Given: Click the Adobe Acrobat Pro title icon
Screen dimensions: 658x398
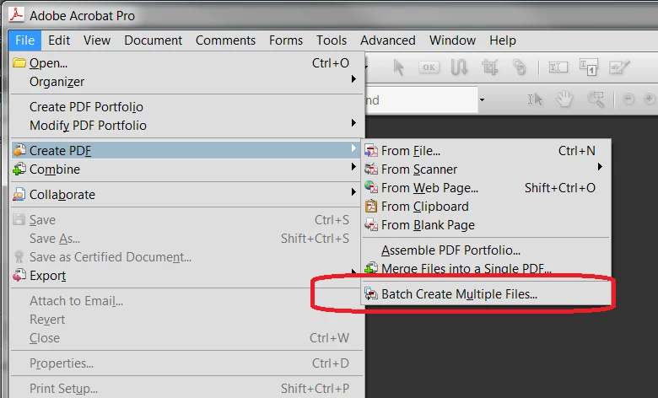Looking at the screenshot, I should [x=16, y=14].
